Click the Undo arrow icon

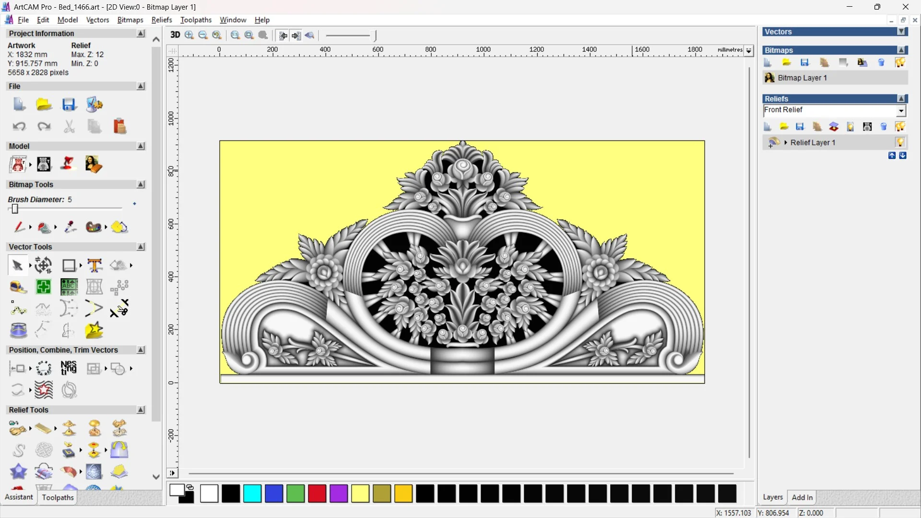[19, 127]
